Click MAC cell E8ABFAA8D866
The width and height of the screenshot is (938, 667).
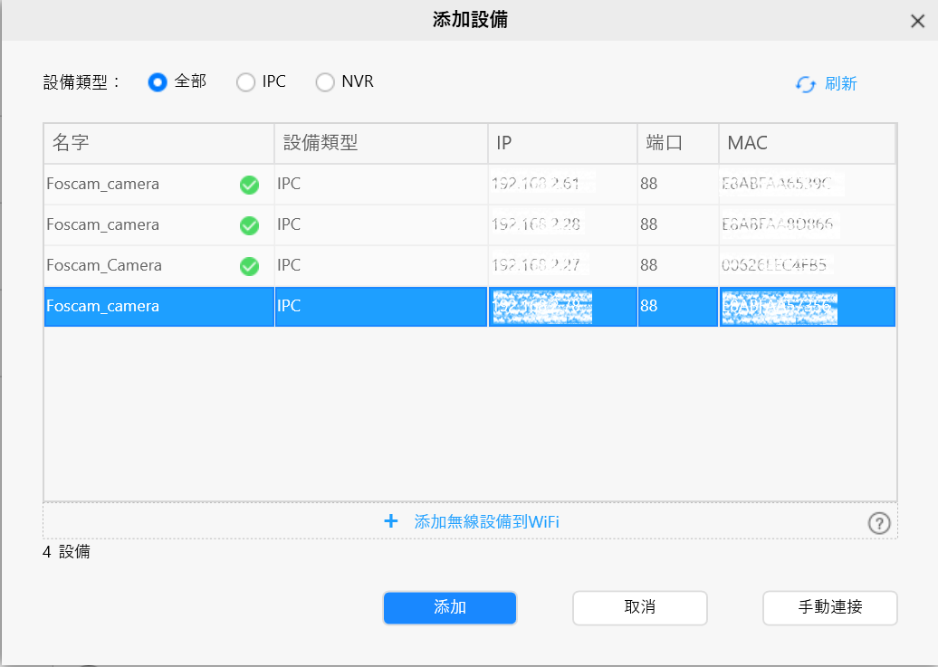tap(807, 225)
